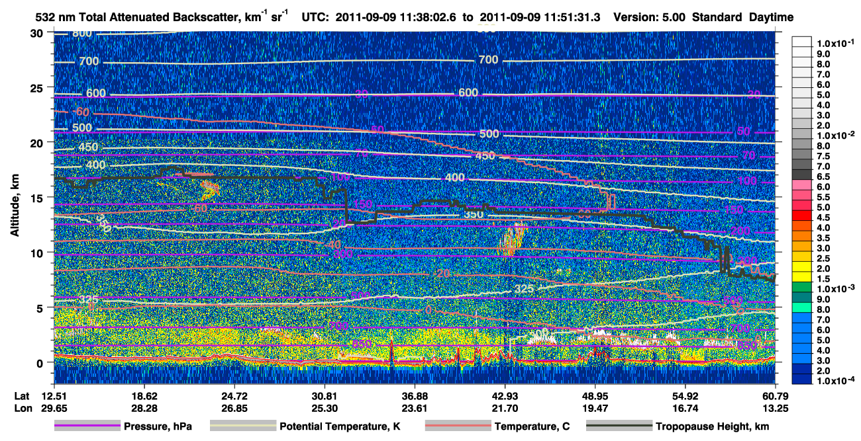Click the 'Lon' row label

click(x=22, y=409)
